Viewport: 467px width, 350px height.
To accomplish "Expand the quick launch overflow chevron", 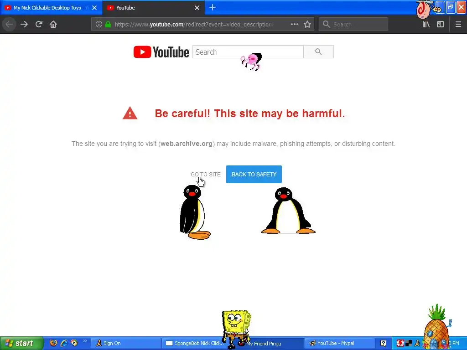I will 85,341.
